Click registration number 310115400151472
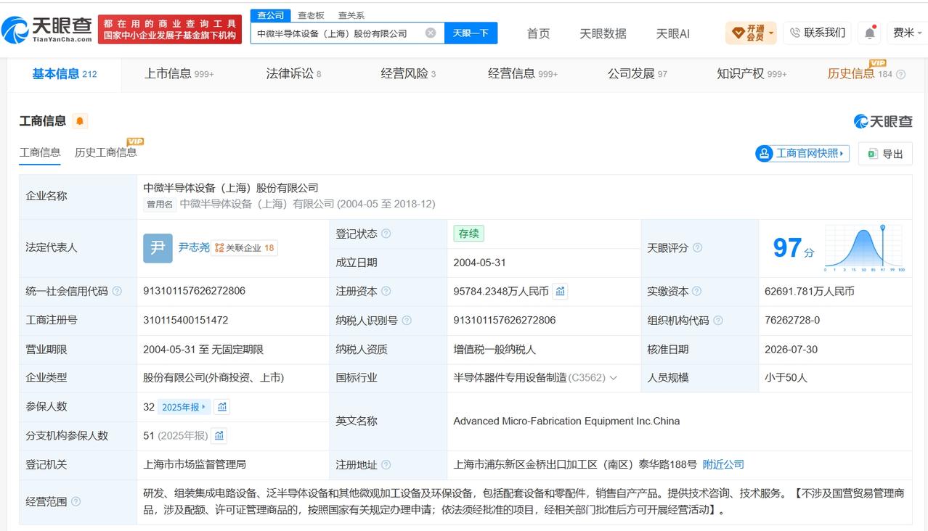The image size is (928, 531). (x=186, y=320)
